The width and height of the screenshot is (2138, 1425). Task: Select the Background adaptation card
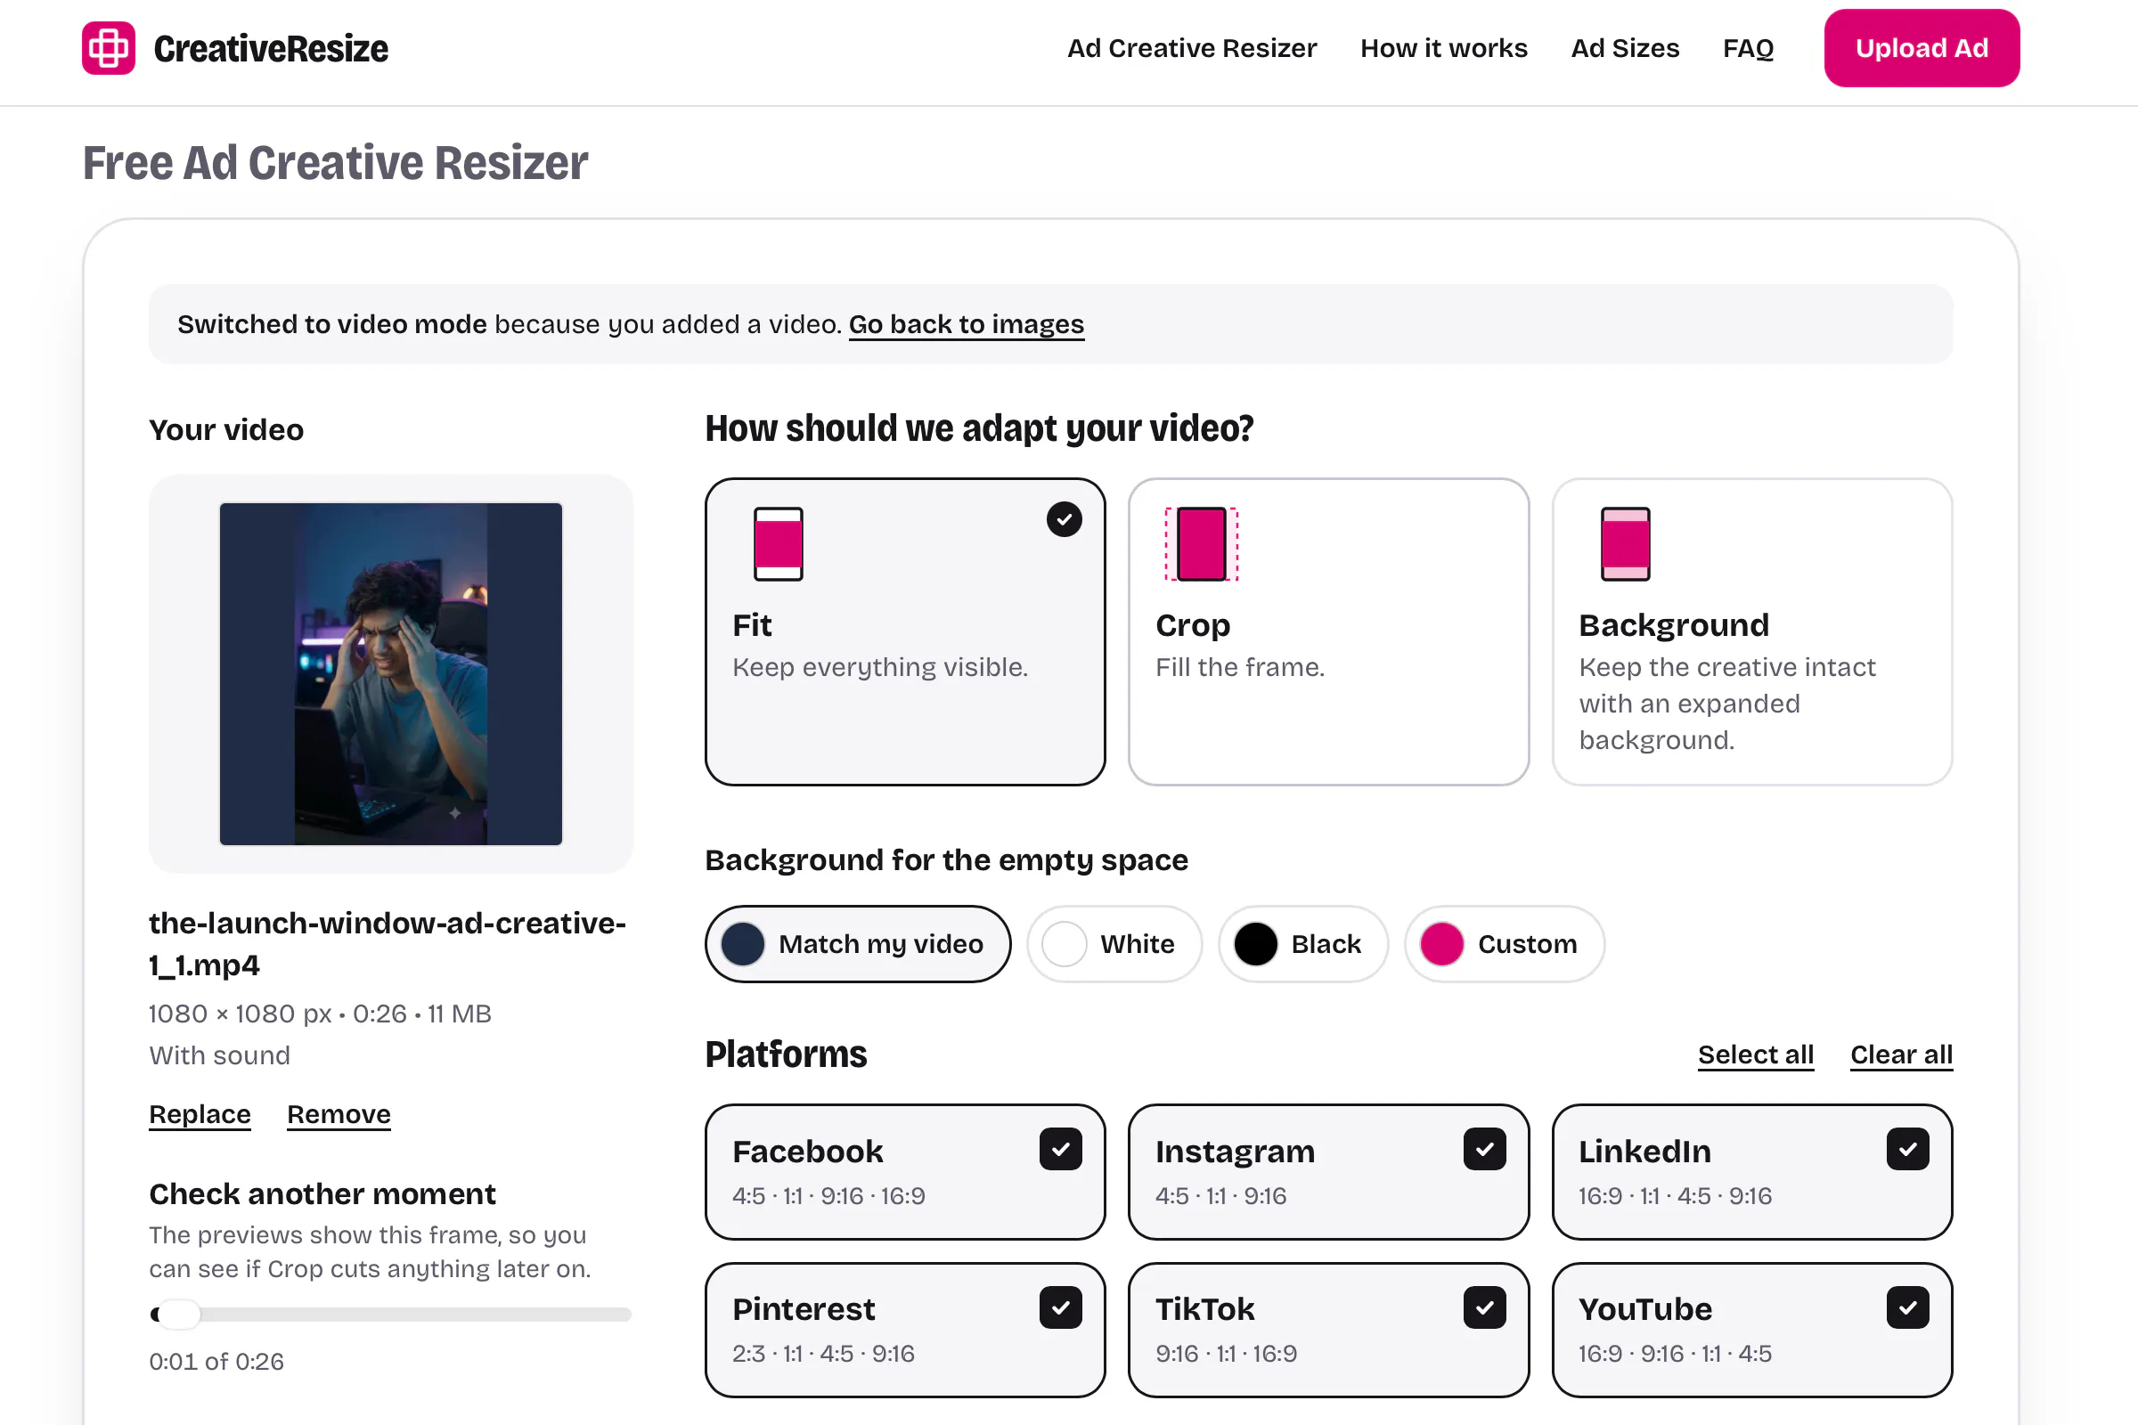1751,631
